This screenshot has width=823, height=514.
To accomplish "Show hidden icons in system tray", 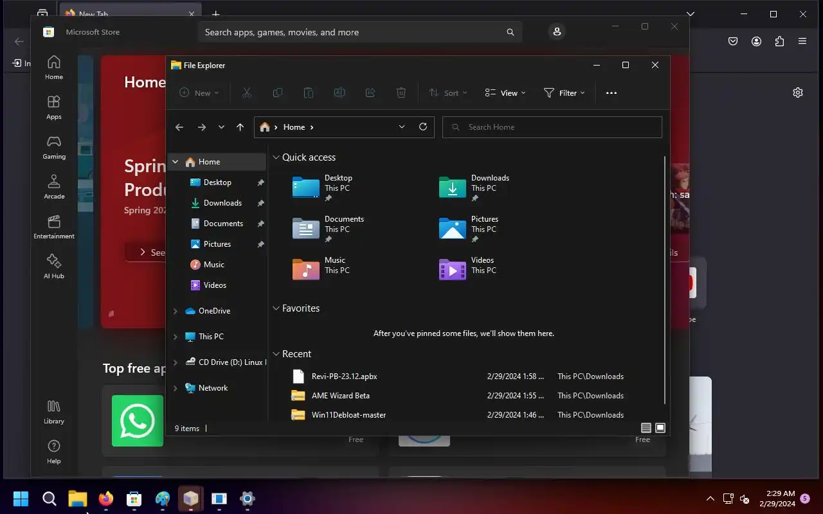I will coord(710,499).
